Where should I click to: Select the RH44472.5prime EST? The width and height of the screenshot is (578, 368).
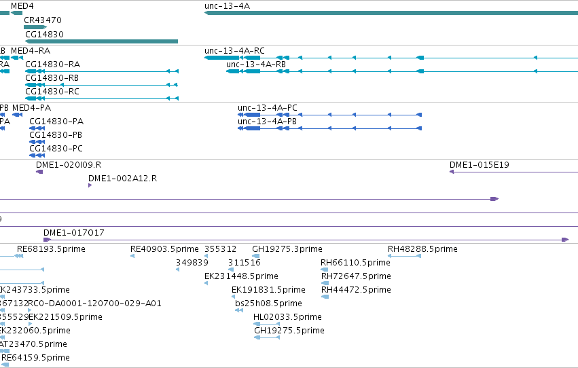tap(325, 297)
